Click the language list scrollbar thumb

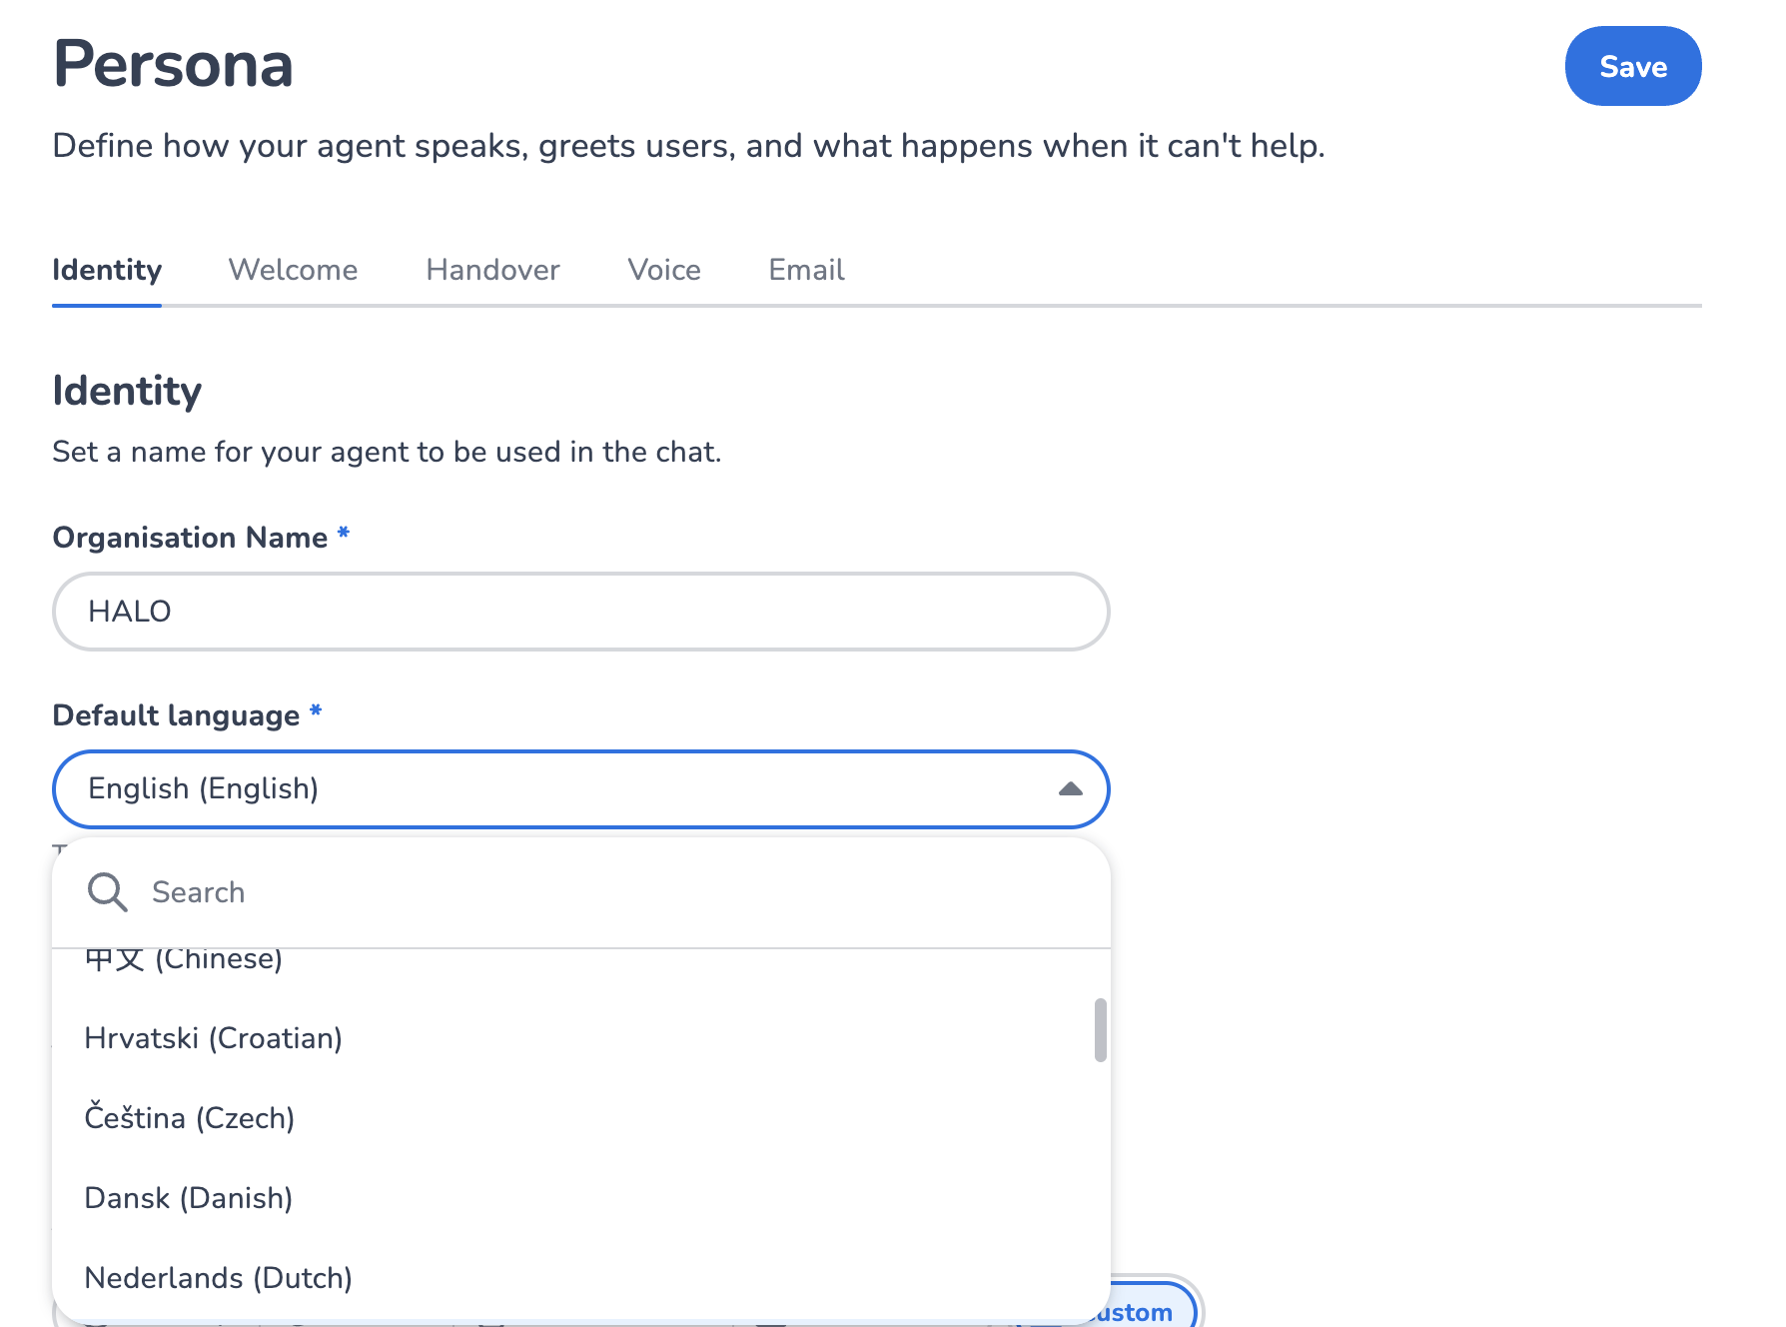click(1100, 1029)
